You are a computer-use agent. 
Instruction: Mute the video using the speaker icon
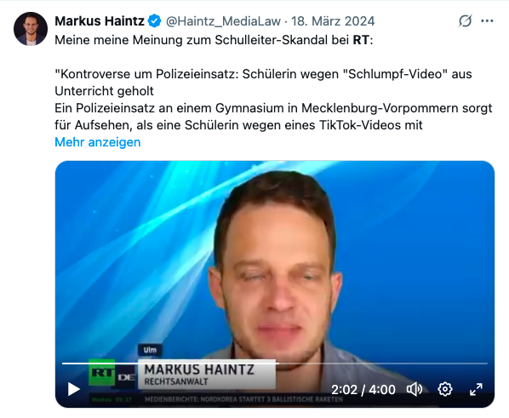pos(415,389)
